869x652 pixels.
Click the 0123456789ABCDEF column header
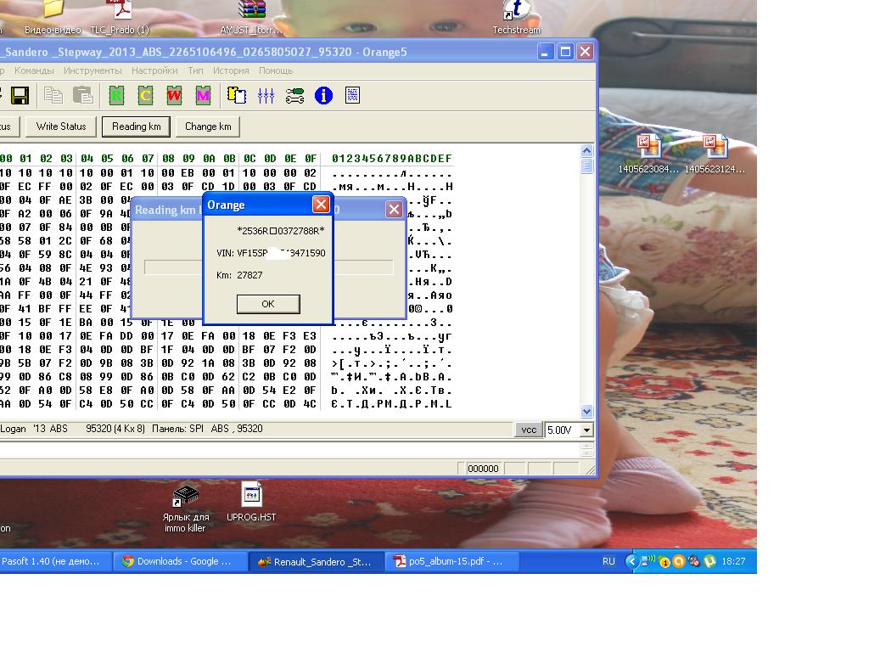tap(392, 159)
